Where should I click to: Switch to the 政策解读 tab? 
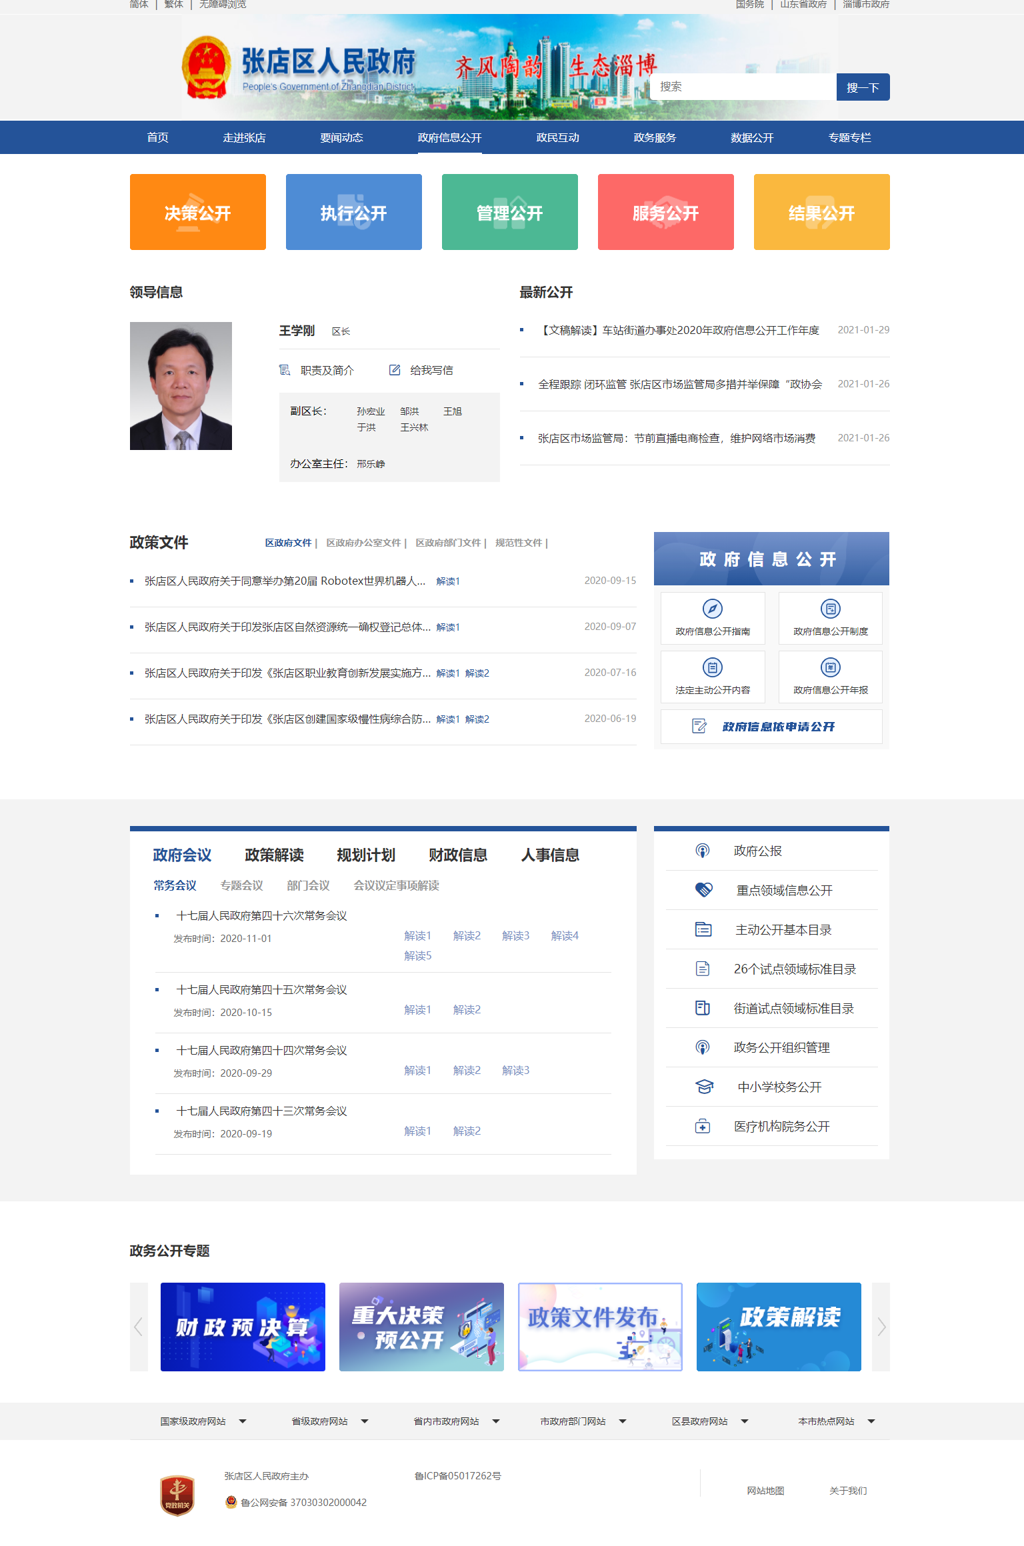point(274,855)
